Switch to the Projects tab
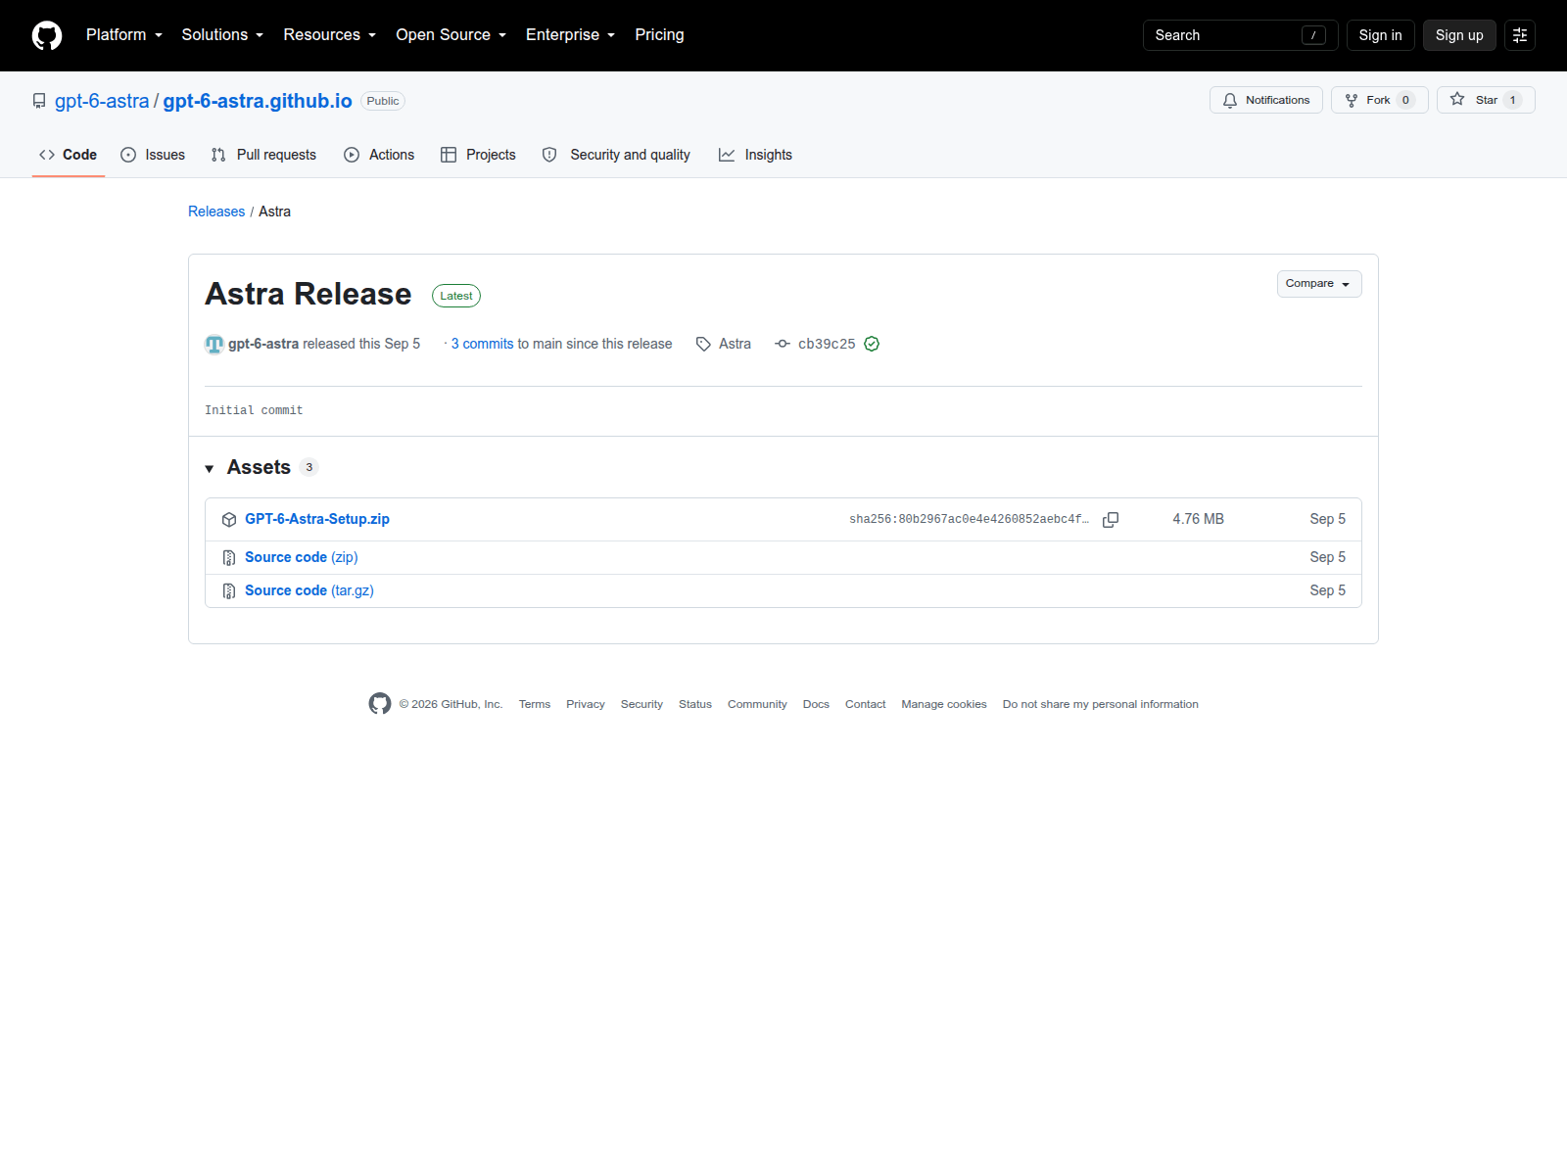 pos(478,155)
